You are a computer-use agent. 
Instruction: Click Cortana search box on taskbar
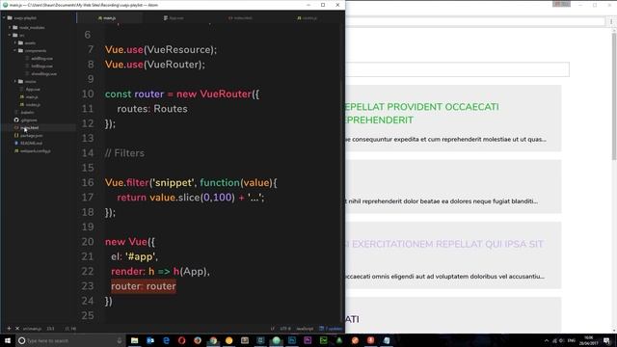click(x=70, y=340)
